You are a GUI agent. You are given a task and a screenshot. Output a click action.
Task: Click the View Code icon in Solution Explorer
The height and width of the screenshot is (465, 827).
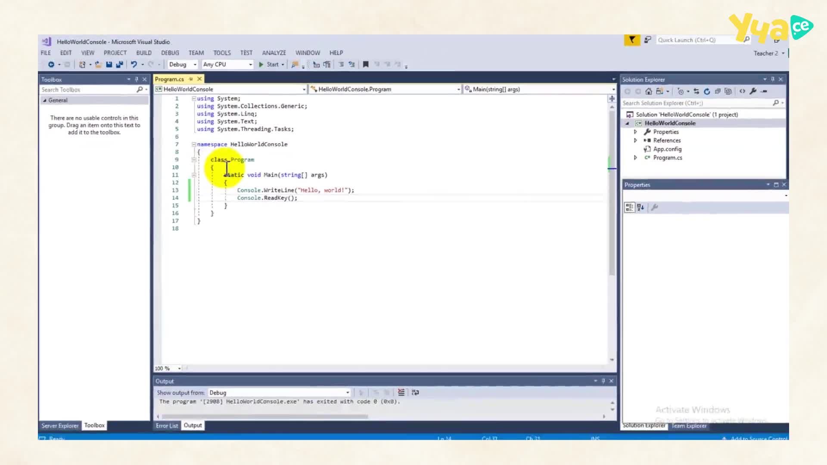742,91
